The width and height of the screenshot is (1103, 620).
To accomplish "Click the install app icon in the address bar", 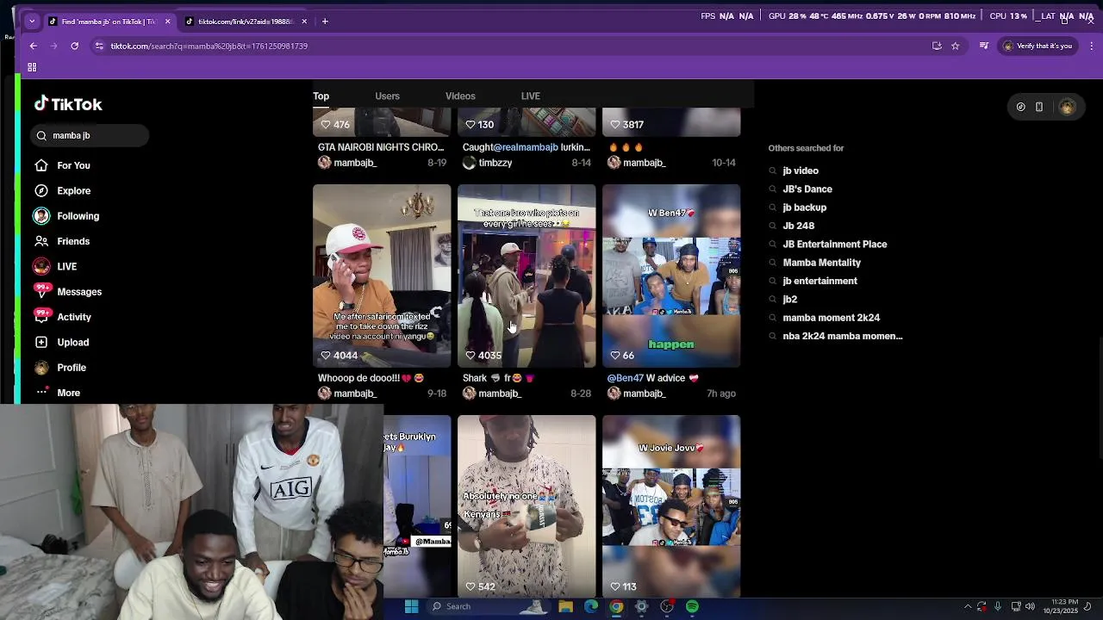I will (x=937, y=46).
